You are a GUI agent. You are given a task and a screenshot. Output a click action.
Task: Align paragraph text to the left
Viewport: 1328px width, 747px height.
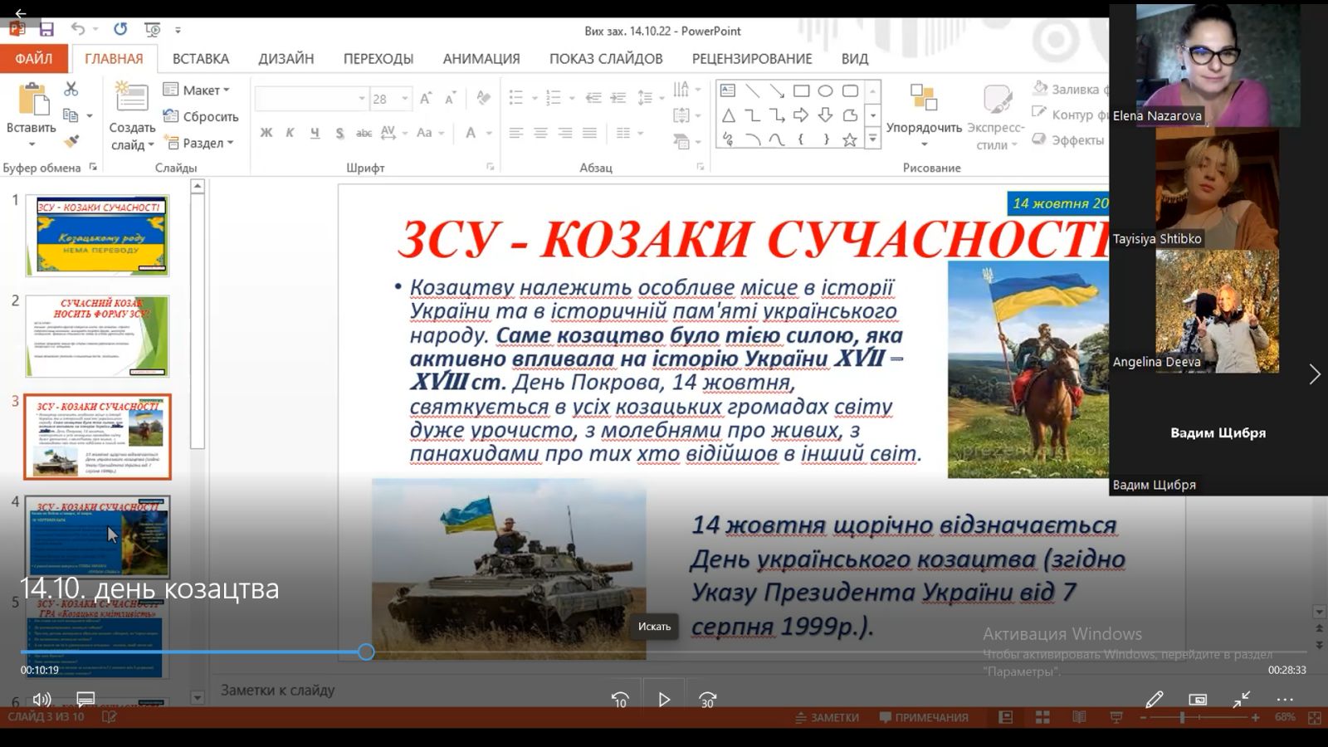point(516,133)
